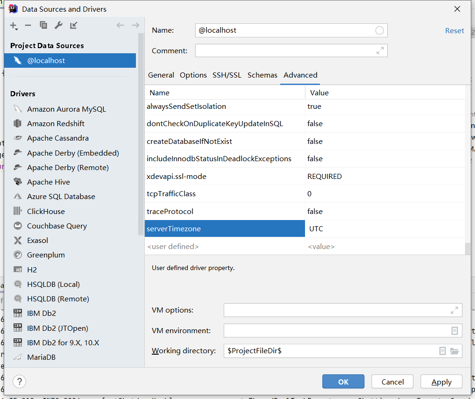Click the folder icon for Working directory
The width and height of the screenshot is (475, 399).
(454, 351)
